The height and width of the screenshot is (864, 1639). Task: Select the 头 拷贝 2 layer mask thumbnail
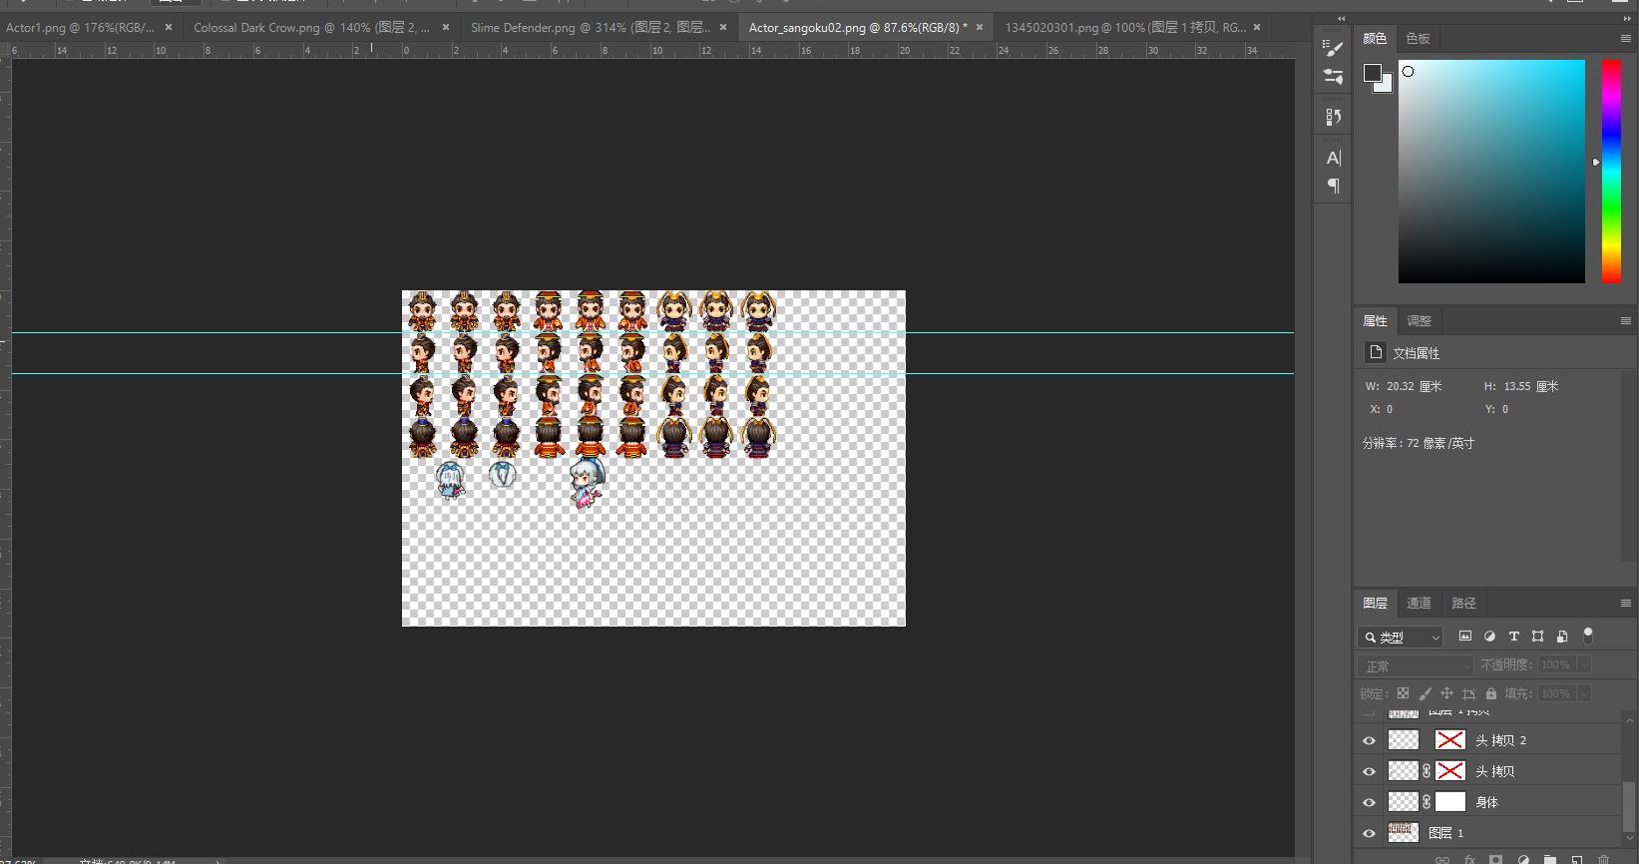1449,740
